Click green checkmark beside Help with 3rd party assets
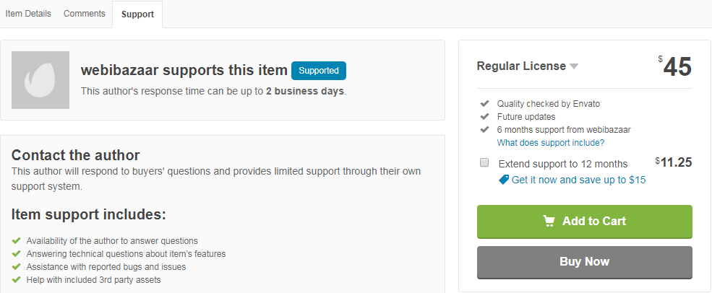The width and height of the screenshot is (712, 293). (17, 280)
